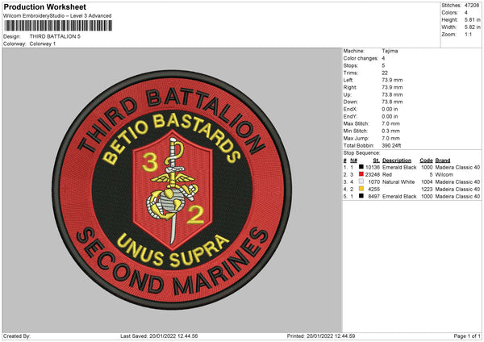Screen dimensions: 484x342
Task: Click the 'Description' column header
Action: point(397,161)
